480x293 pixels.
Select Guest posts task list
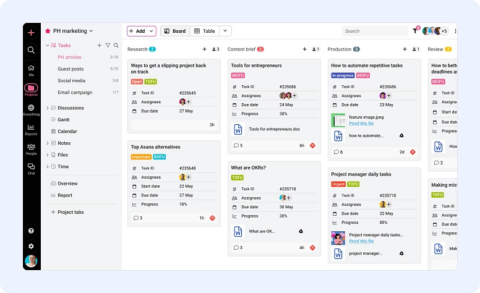[x=71, y=69]
